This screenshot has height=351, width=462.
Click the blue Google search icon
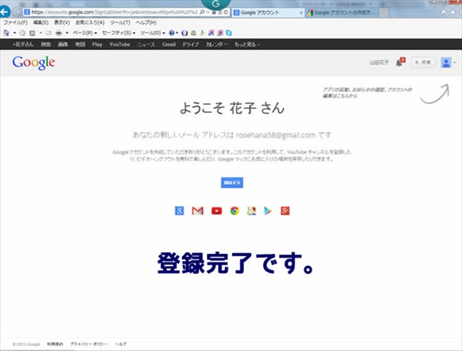point(179,211)
